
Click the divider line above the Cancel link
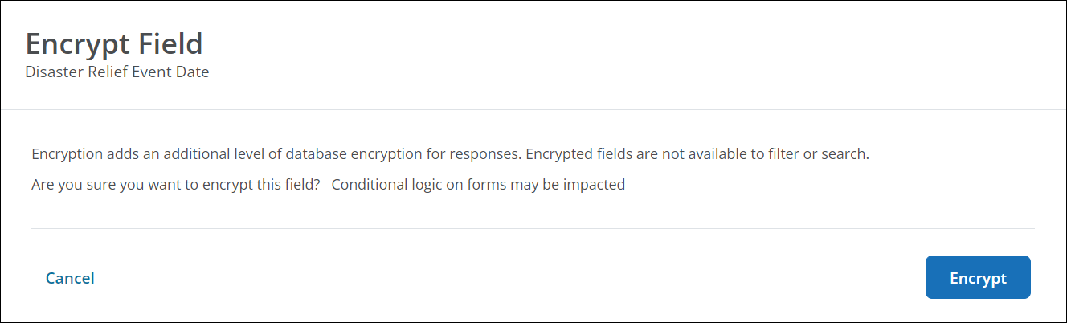point(533,228)
